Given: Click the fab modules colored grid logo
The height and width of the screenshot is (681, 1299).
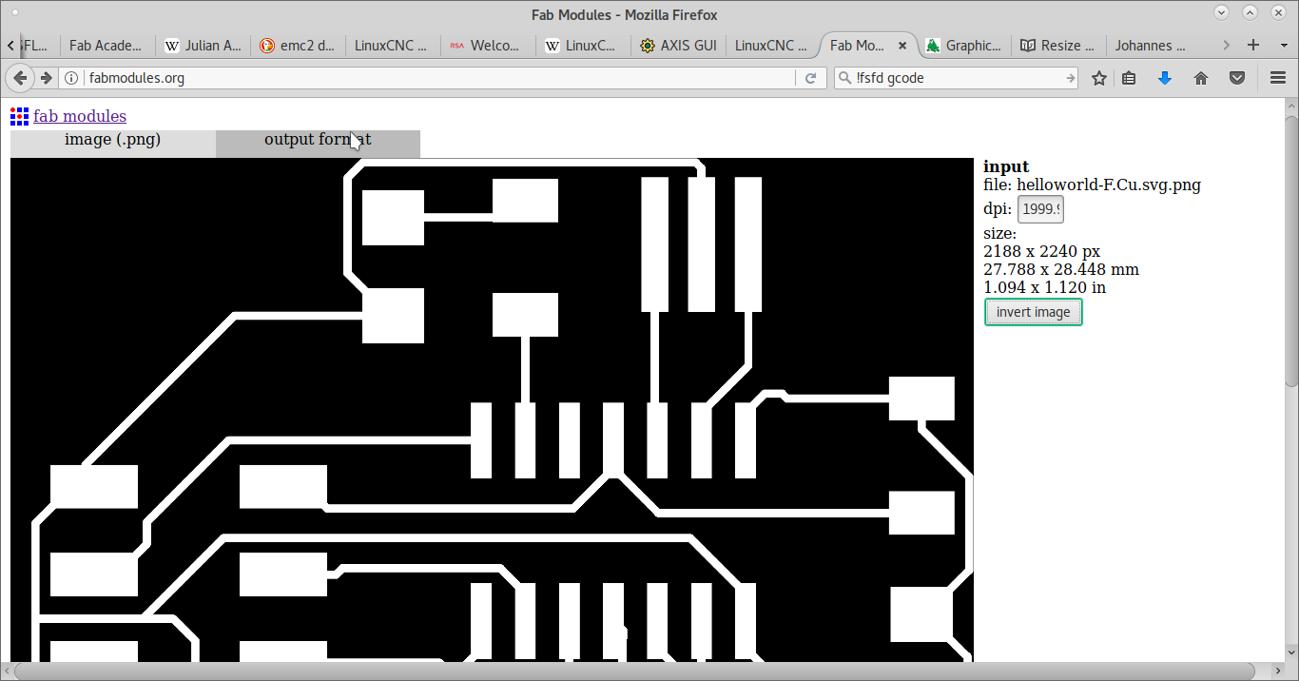Looking at the screenshot, I should click(x=19, y=117).
